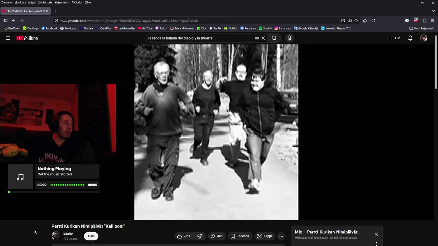Open the Twitch bookmark
The width and height of the screenshot is (438, 246).
[x=161, y=28]
